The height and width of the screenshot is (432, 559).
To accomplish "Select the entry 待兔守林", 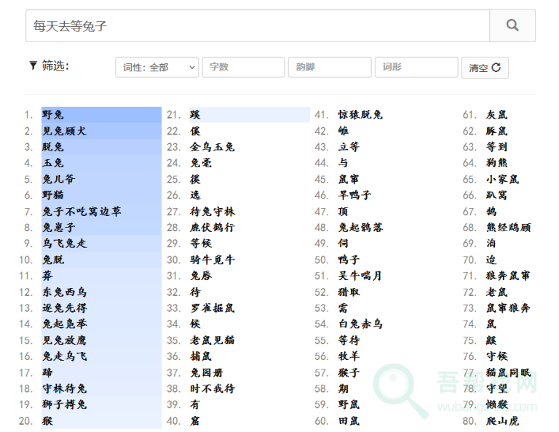I will point(213,212).
